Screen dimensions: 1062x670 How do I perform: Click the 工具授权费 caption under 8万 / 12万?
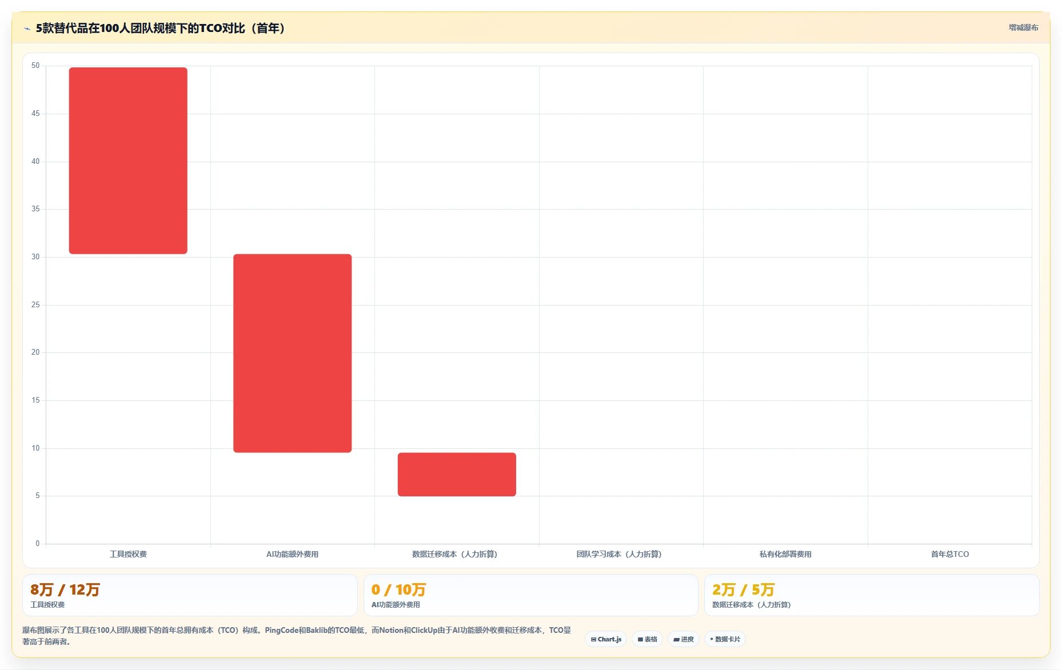coord(47,604)
